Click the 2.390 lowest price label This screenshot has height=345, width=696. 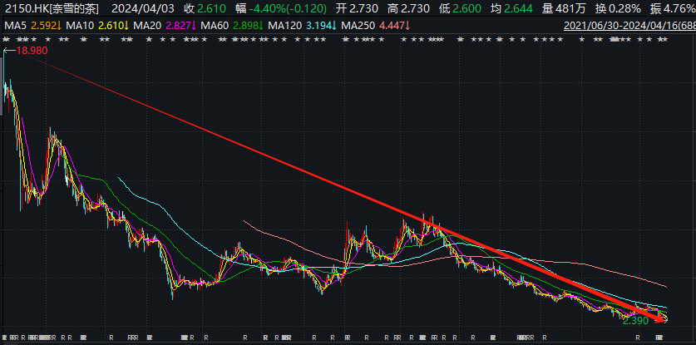(635, 319)
